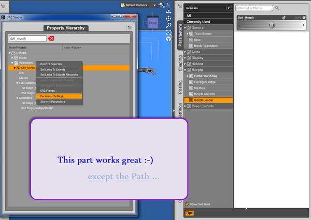311x220 pixels.
Task: Switch to the Posing side tab
Action: click(180, 87)
